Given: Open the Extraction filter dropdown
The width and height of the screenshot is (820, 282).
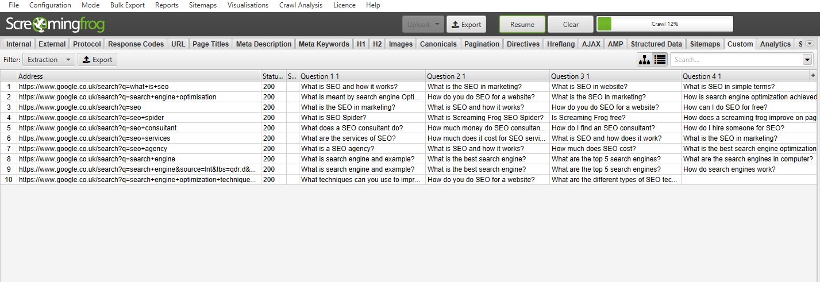Looking at the screenshot, I should coord(49,59).
